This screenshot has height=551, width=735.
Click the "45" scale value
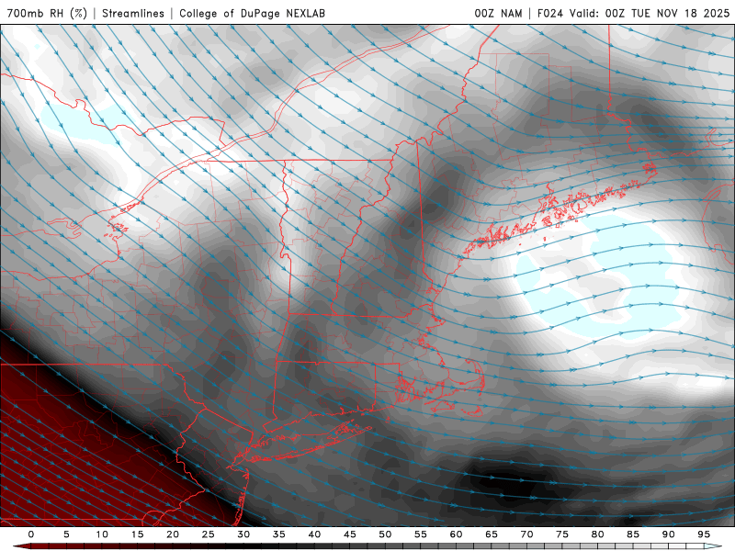(x=350, y=534)
